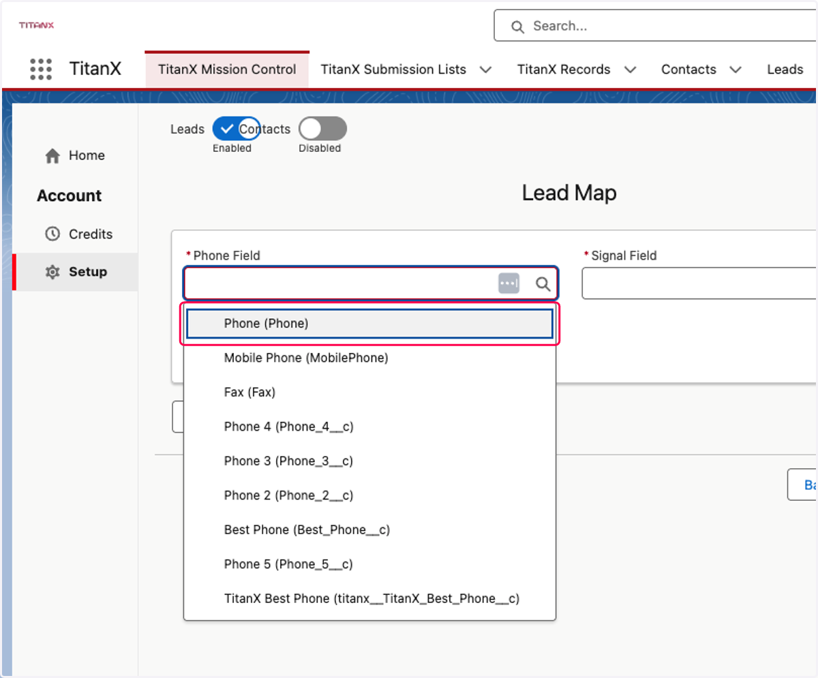818x678 pixels.
Task: Go to Home in sidebar
Action: click(75, 156)
